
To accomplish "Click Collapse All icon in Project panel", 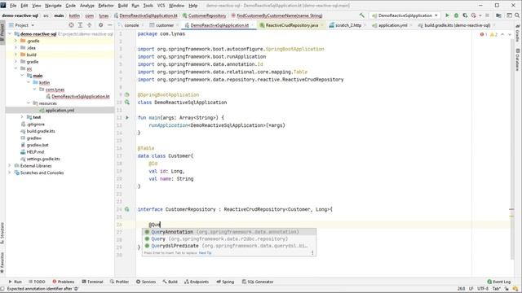I will (x=89, y=25).
